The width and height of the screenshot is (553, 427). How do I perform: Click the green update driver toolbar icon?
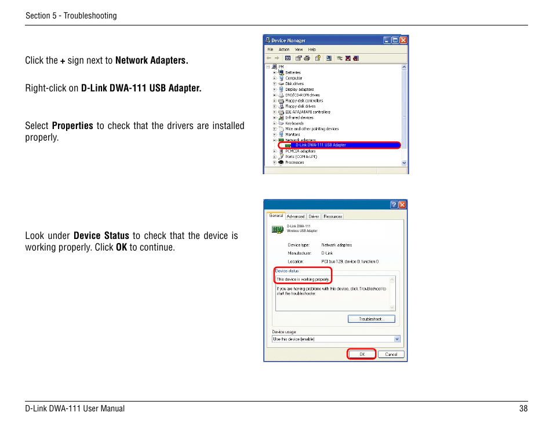[340, 58]
